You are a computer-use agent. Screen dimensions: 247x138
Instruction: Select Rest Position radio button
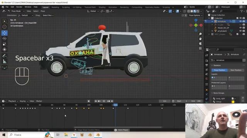pyautogui.click(x=236, y=70)
